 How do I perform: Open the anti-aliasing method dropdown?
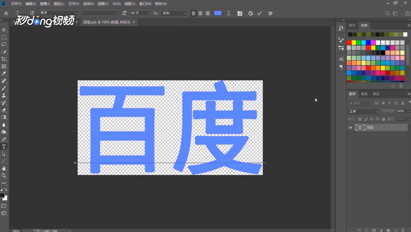coord(174,14)
